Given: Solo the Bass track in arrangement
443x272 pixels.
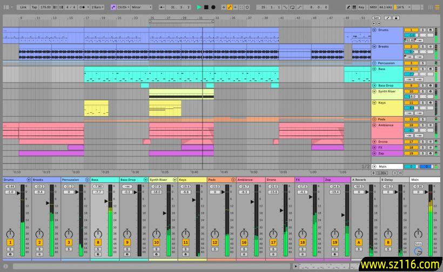Looking at the screenshot, I should 422,69.
